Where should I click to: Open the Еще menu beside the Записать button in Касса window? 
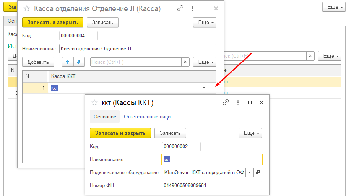pos(205,23)
